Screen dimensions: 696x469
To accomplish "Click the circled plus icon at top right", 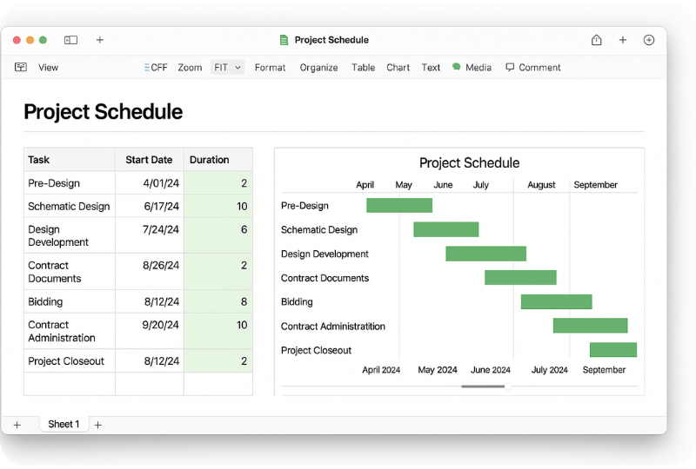I will pyautogui.click(x=648, y=40).
